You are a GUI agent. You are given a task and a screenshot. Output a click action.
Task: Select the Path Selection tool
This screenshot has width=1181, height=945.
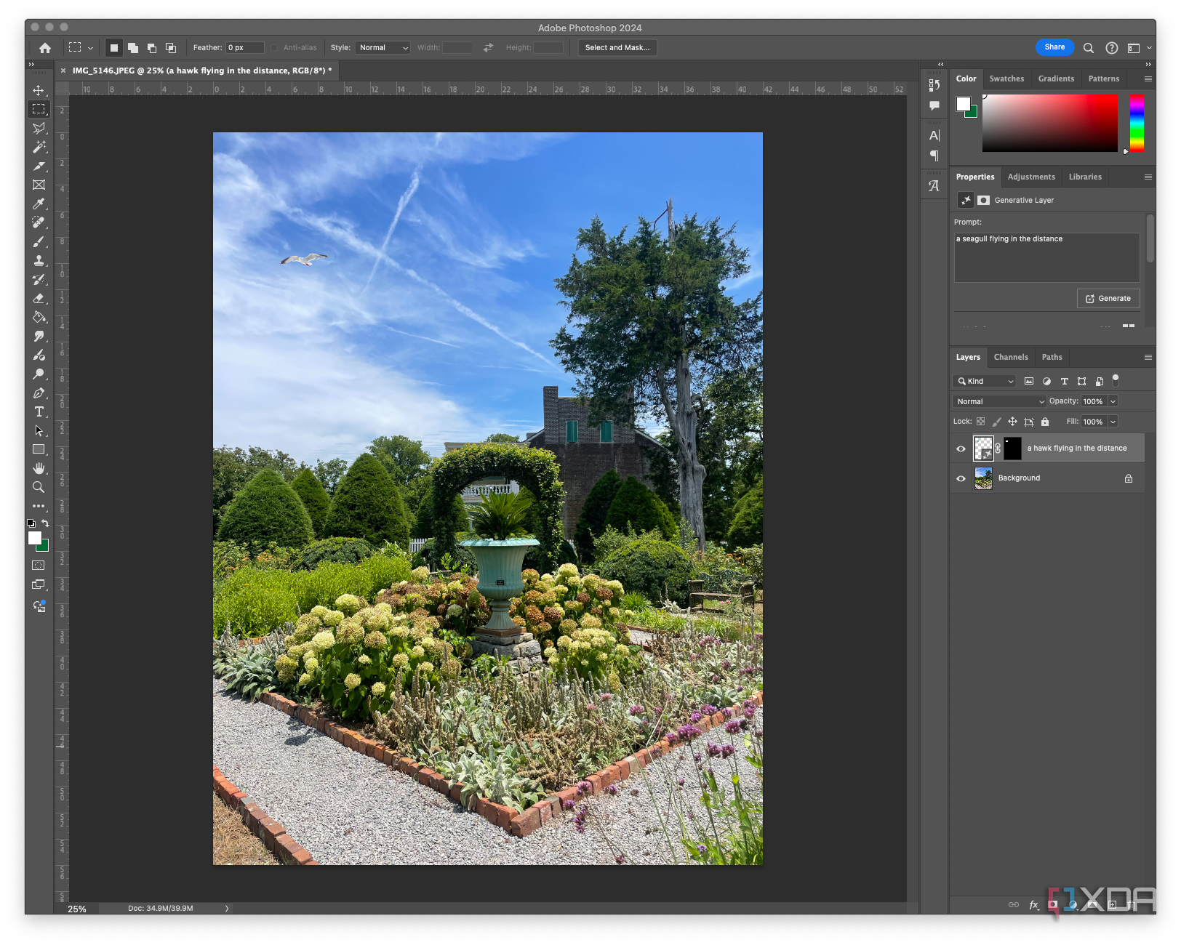pos(39,430)
